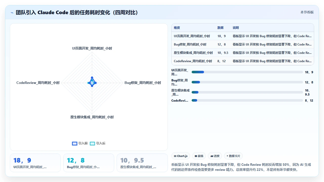
Task: Click the heading 团队引入 Claude Code 后的任务耗时变化
Action: 77,13
